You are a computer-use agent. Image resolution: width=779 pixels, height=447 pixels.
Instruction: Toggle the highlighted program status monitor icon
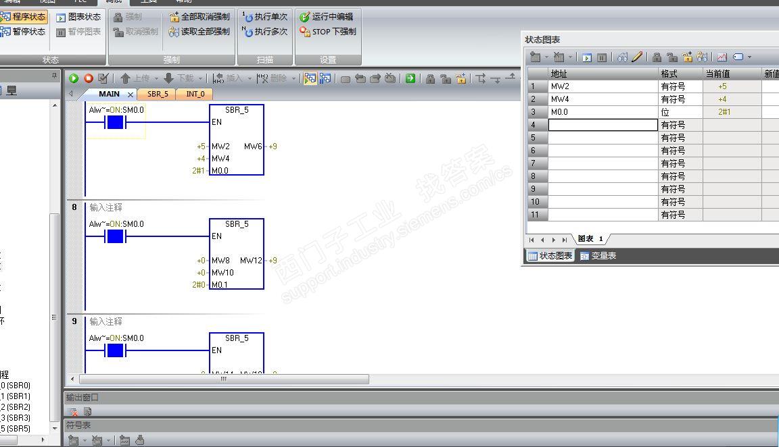[310, 78]
